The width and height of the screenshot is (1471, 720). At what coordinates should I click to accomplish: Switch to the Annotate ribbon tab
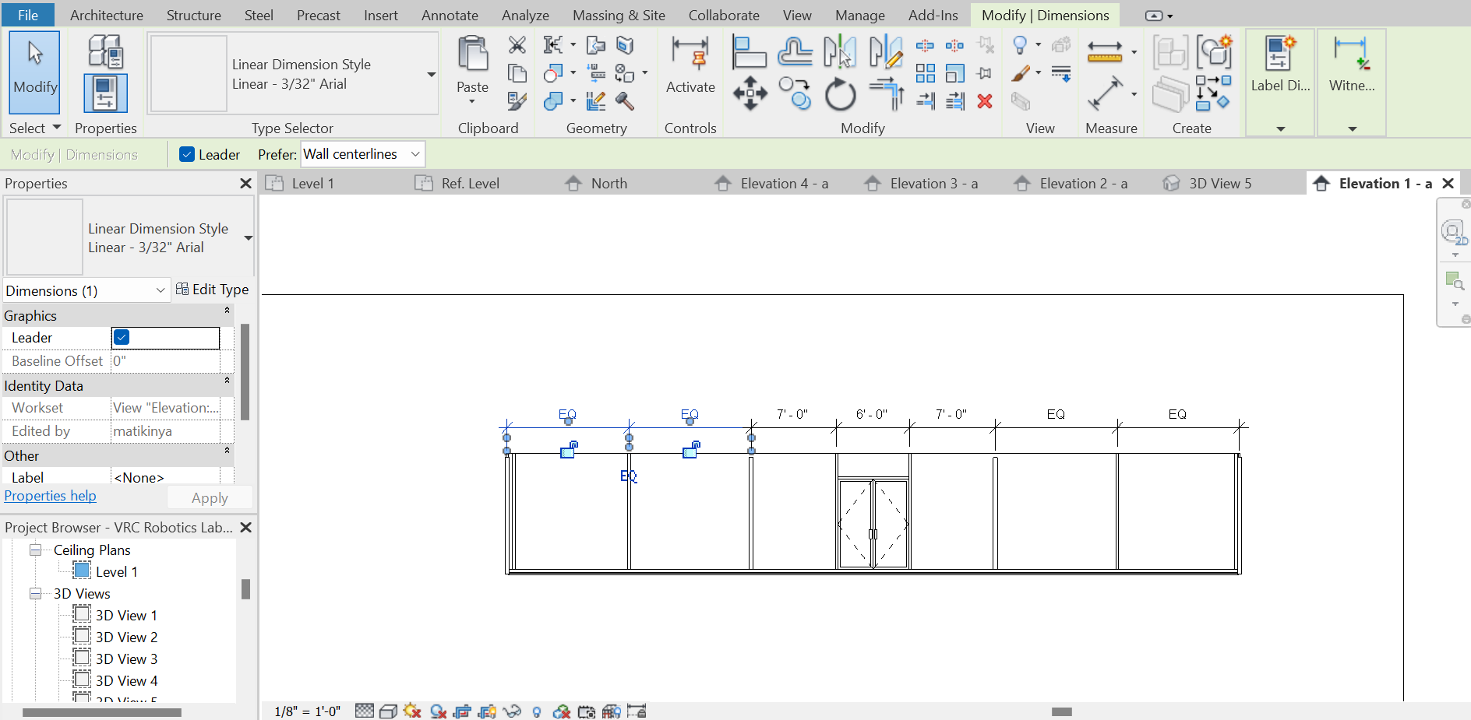coord(450,15)
